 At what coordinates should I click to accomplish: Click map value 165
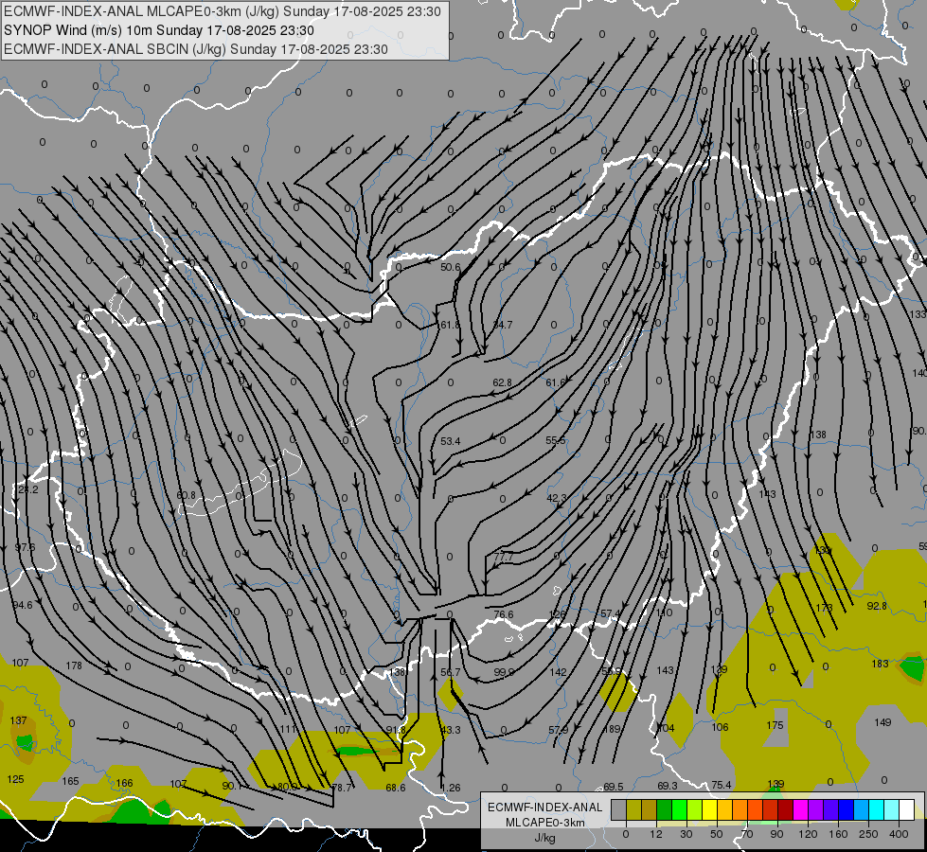(x=70, y=781)
